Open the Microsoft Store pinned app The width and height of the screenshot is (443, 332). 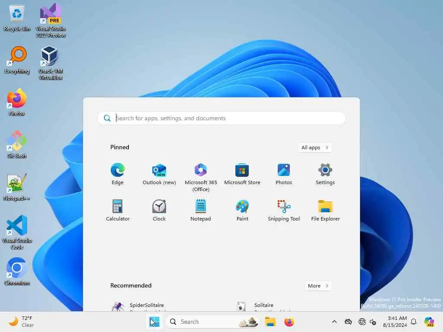click(x=242, y=174)
